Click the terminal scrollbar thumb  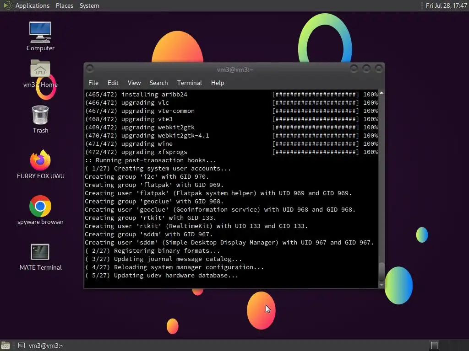point(382,271)
